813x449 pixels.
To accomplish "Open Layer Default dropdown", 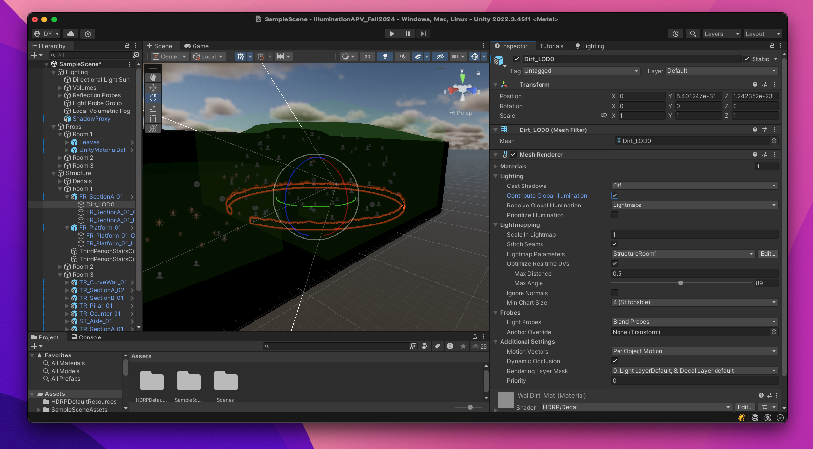I will coord(721,71).
